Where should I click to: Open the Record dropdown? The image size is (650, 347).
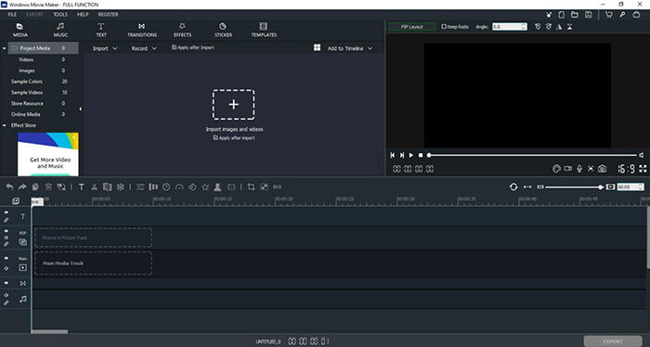pyautogui.click(x=144, y=48)
